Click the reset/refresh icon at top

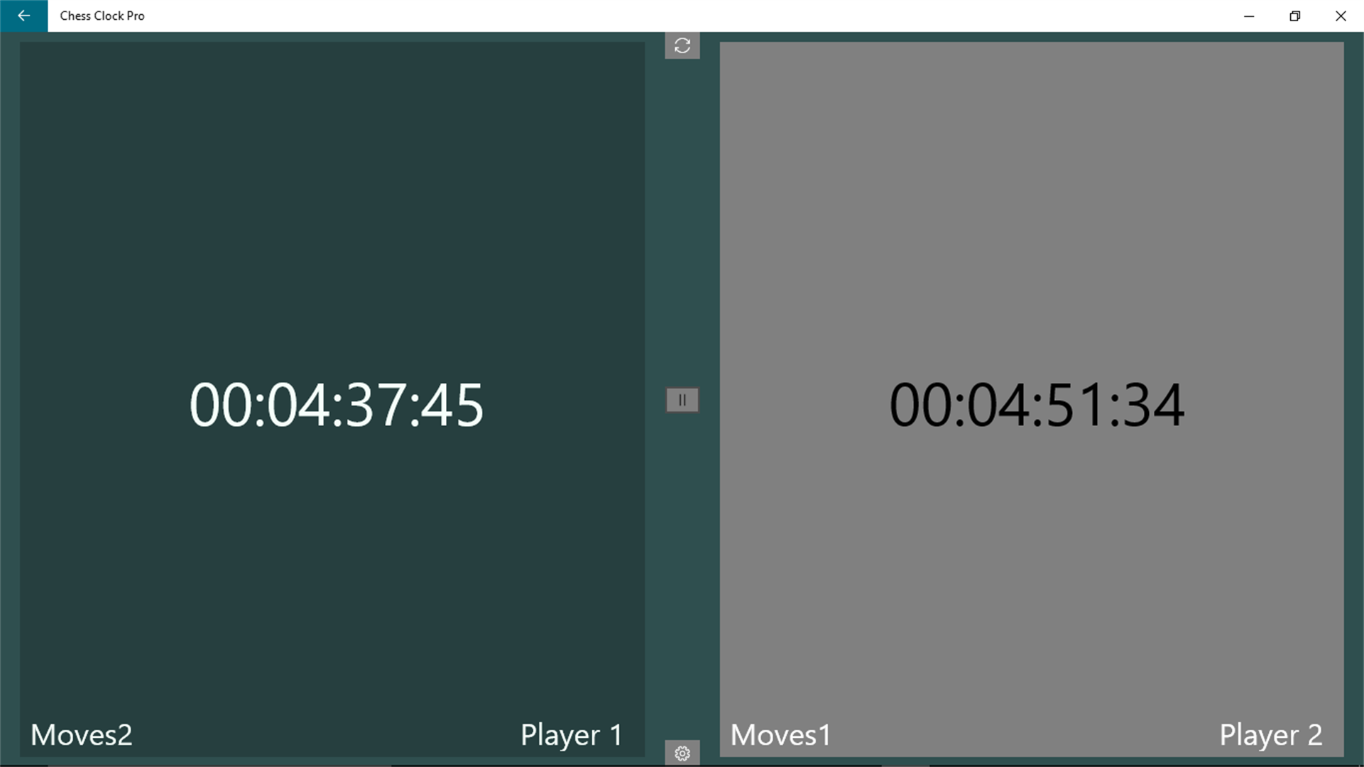click(x=682, y=45)
